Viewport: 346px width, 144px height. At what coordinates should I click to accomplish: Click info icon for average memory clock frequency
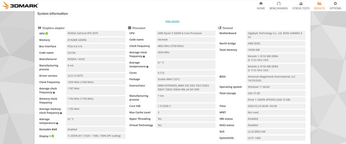(x=61, y=113)
